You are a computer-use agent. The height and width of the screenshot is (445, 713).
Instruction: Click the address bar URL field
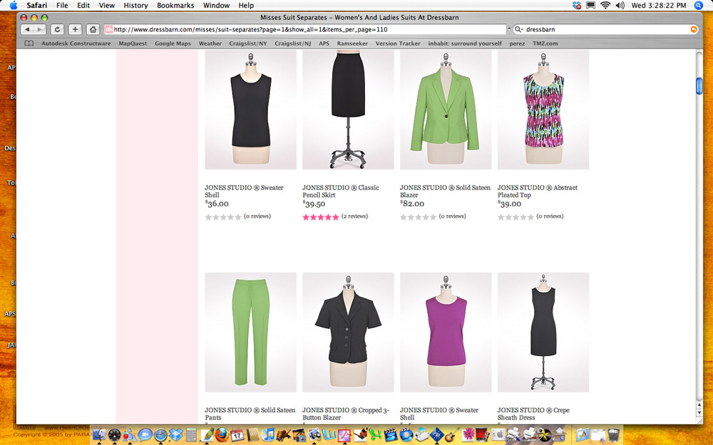click(x=304, y=29)
